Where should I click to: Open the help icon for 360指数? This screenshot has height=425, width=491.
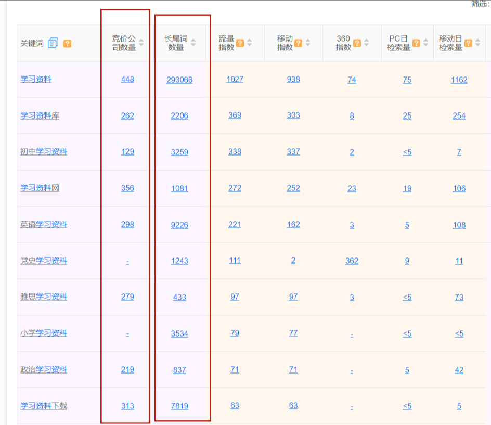pyautogui.click(x=357, y=43)
